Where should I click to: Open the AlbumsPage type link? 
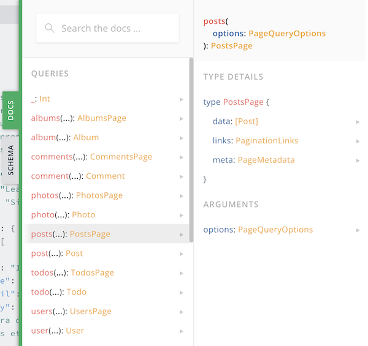click(x=102, y=118)
